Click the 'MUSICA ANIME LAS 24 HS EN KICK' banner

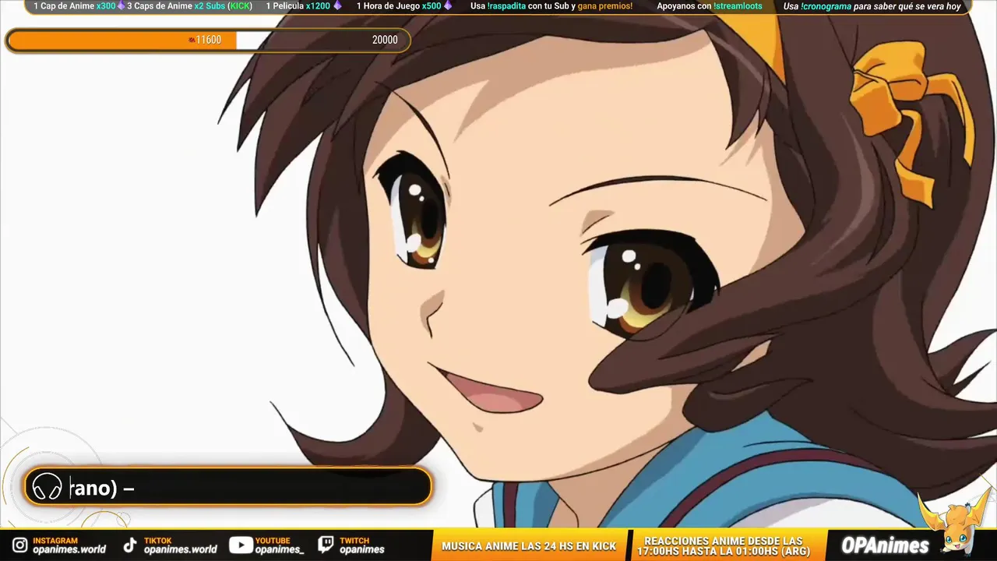coord(529,546)
